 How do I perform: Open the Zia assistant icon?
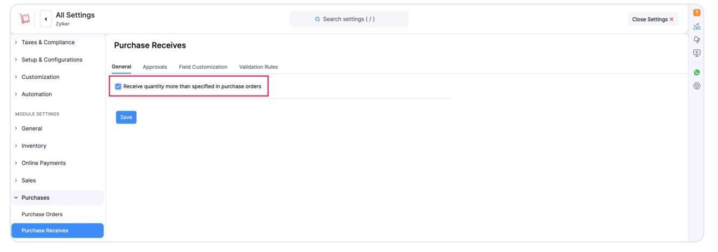(696, 26)
